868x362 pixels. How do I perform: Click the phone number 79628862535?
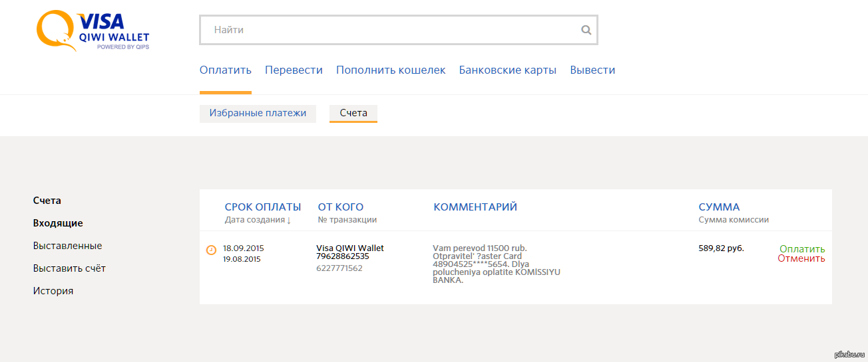(x=343, y=256)
